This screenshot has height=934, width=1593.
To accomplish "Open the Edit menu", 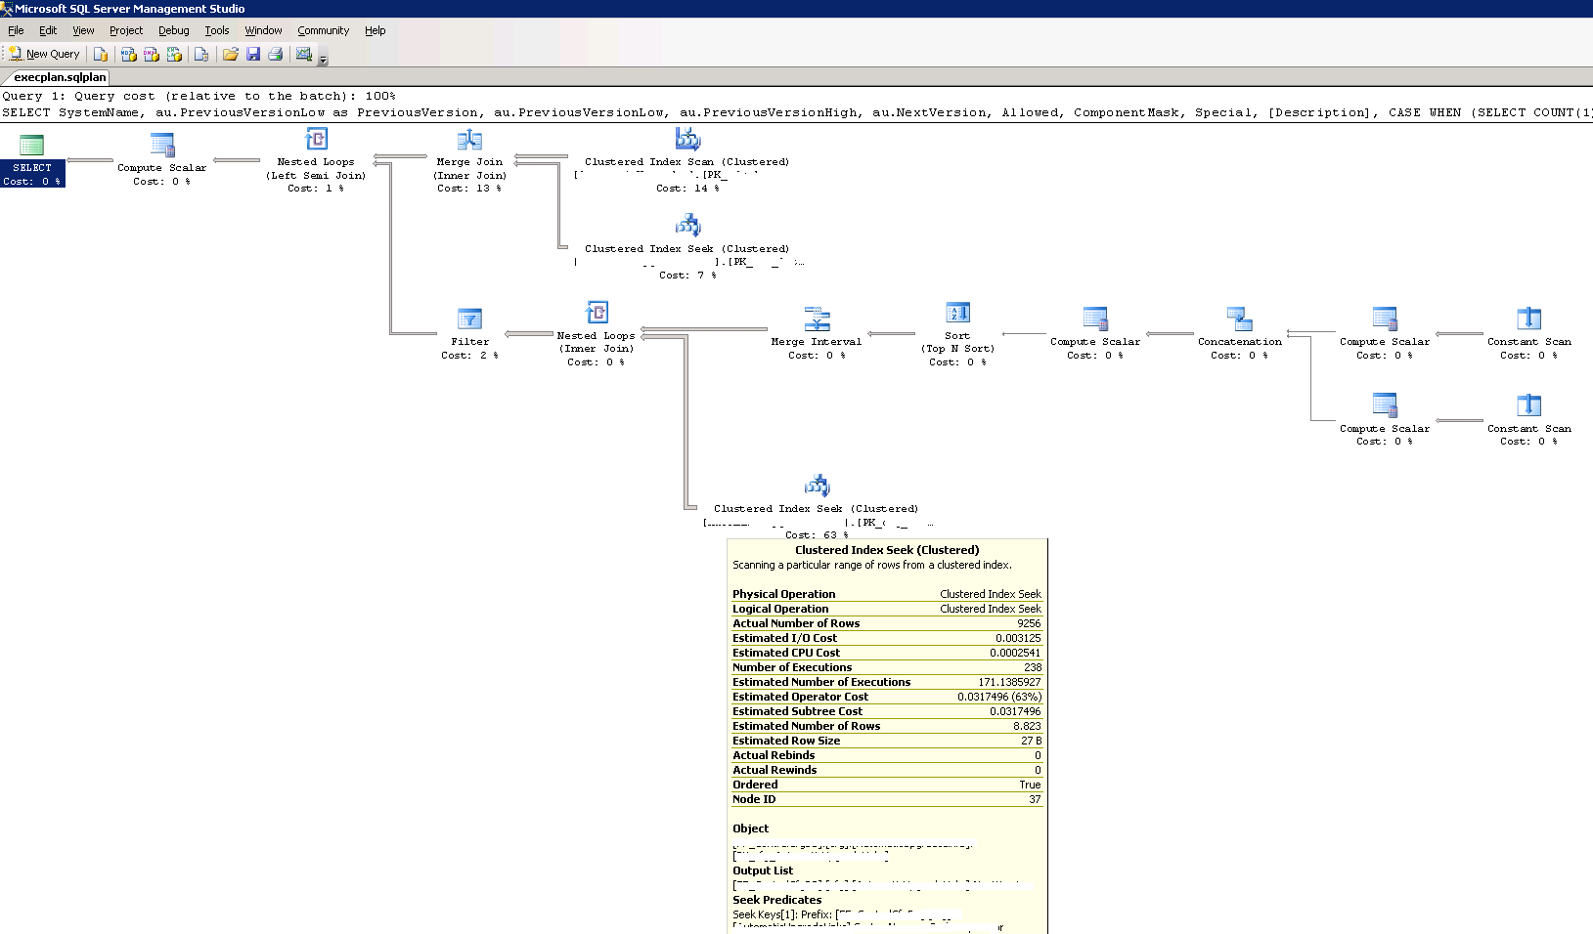I will click(48, 30).
